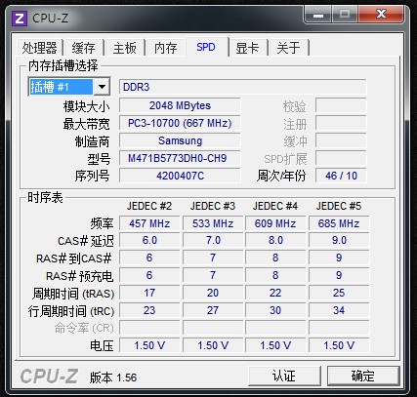Click the 609 MHz frequency cell
Image resolution: width=417 pixels, height=397 pixels.
tap(275, 223)
